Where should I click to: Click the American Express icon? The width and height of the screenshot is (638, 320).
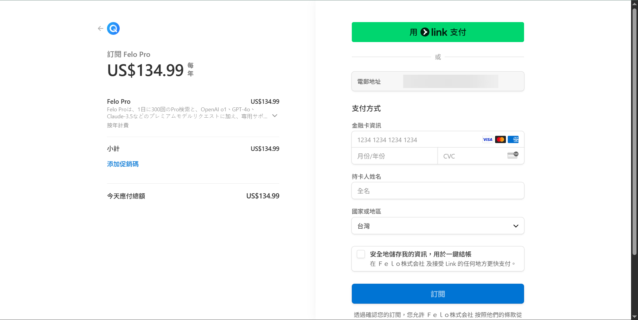[x=513, y=139]
